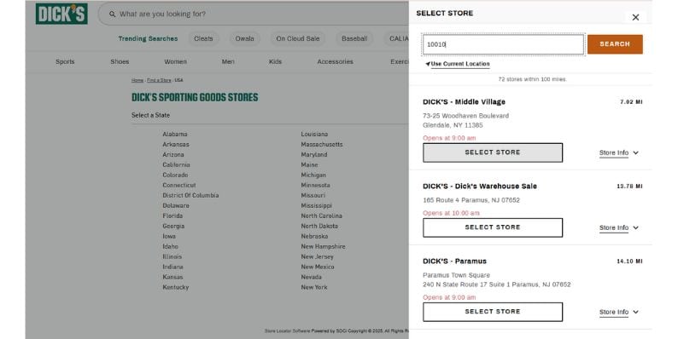Click the Home breadcrumb link

[137, 80]
